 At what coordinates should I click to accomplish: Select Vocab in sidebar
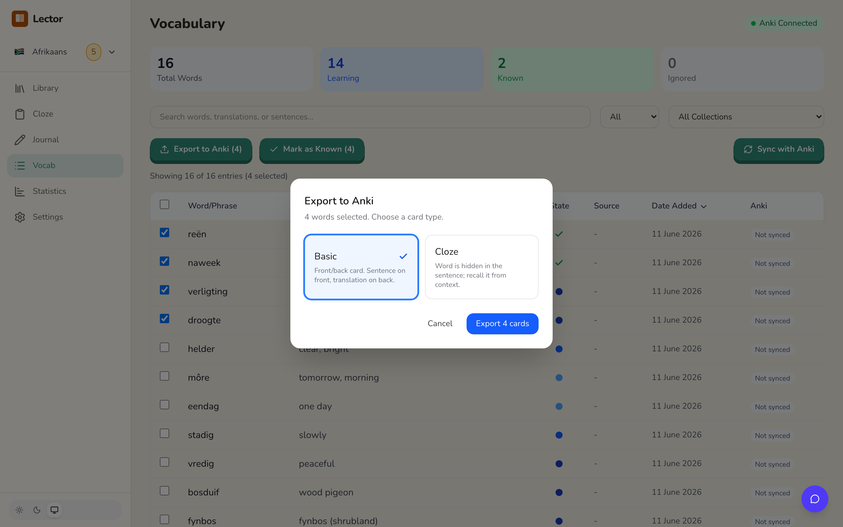tap(65, 165)
